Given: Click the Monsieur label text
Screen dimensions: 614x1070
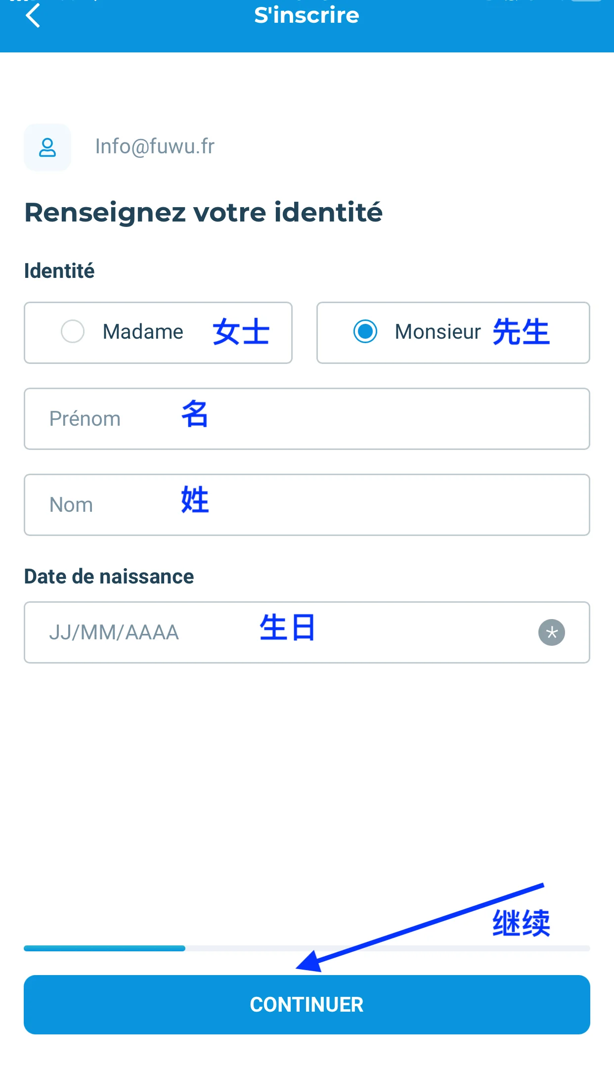Looking at the screenshot, I should coord(438,332).
